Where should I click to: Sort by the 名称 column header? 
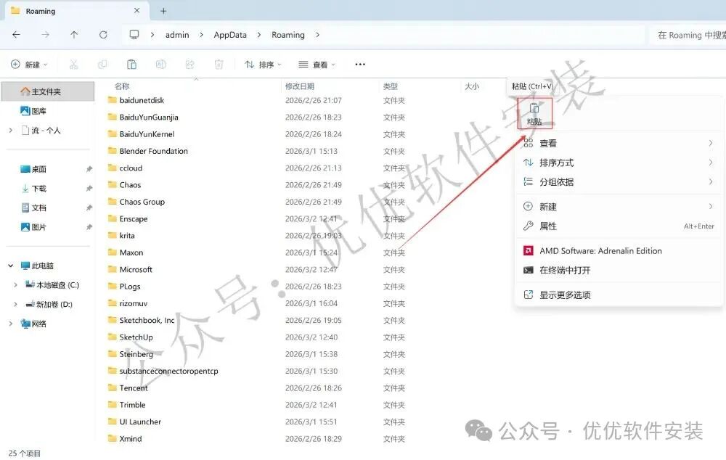[x=122, y=86]
